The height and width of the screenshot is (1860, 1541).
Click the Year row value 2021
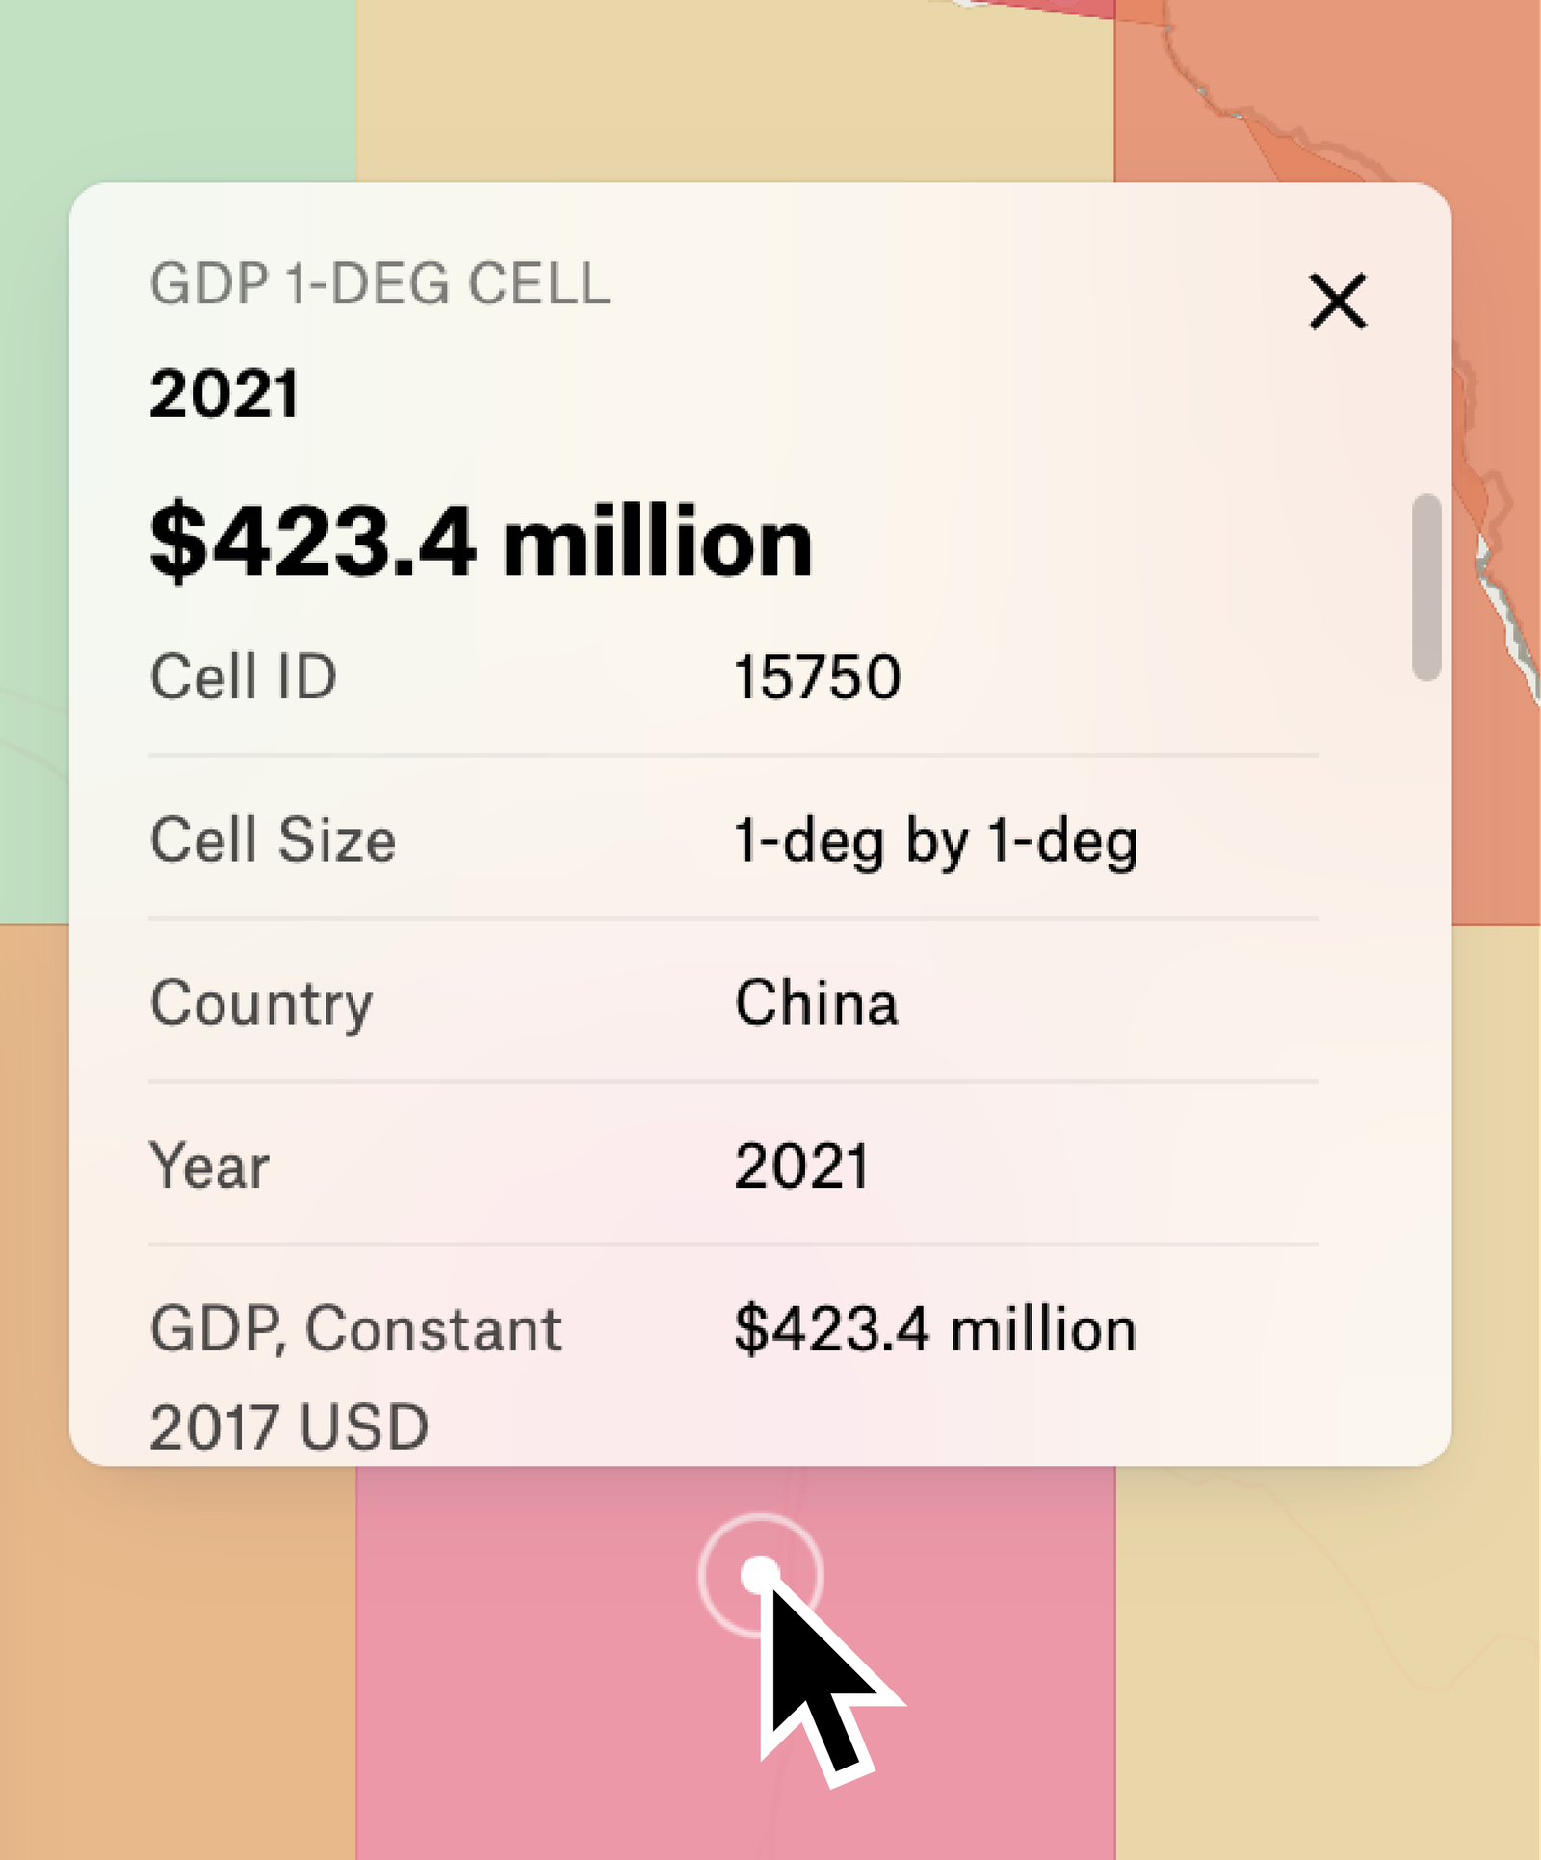(x=801, y=1166)
